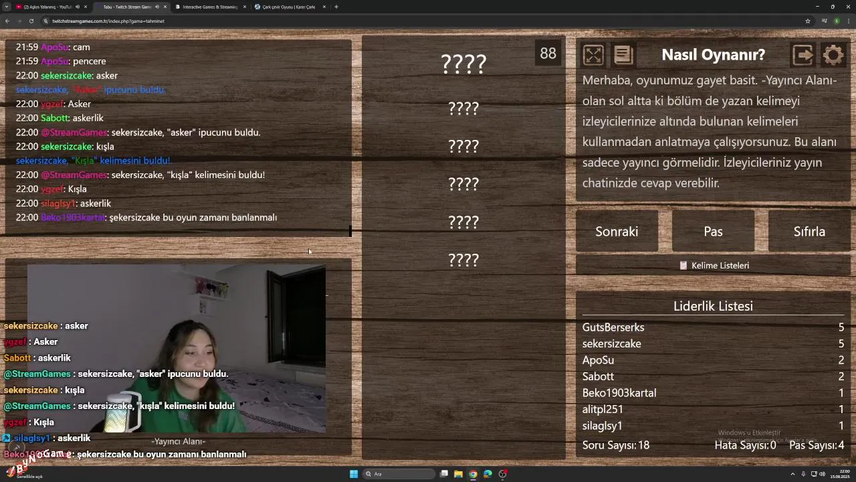Click the Pas Sayısı: 4 counter

point(817,445)
